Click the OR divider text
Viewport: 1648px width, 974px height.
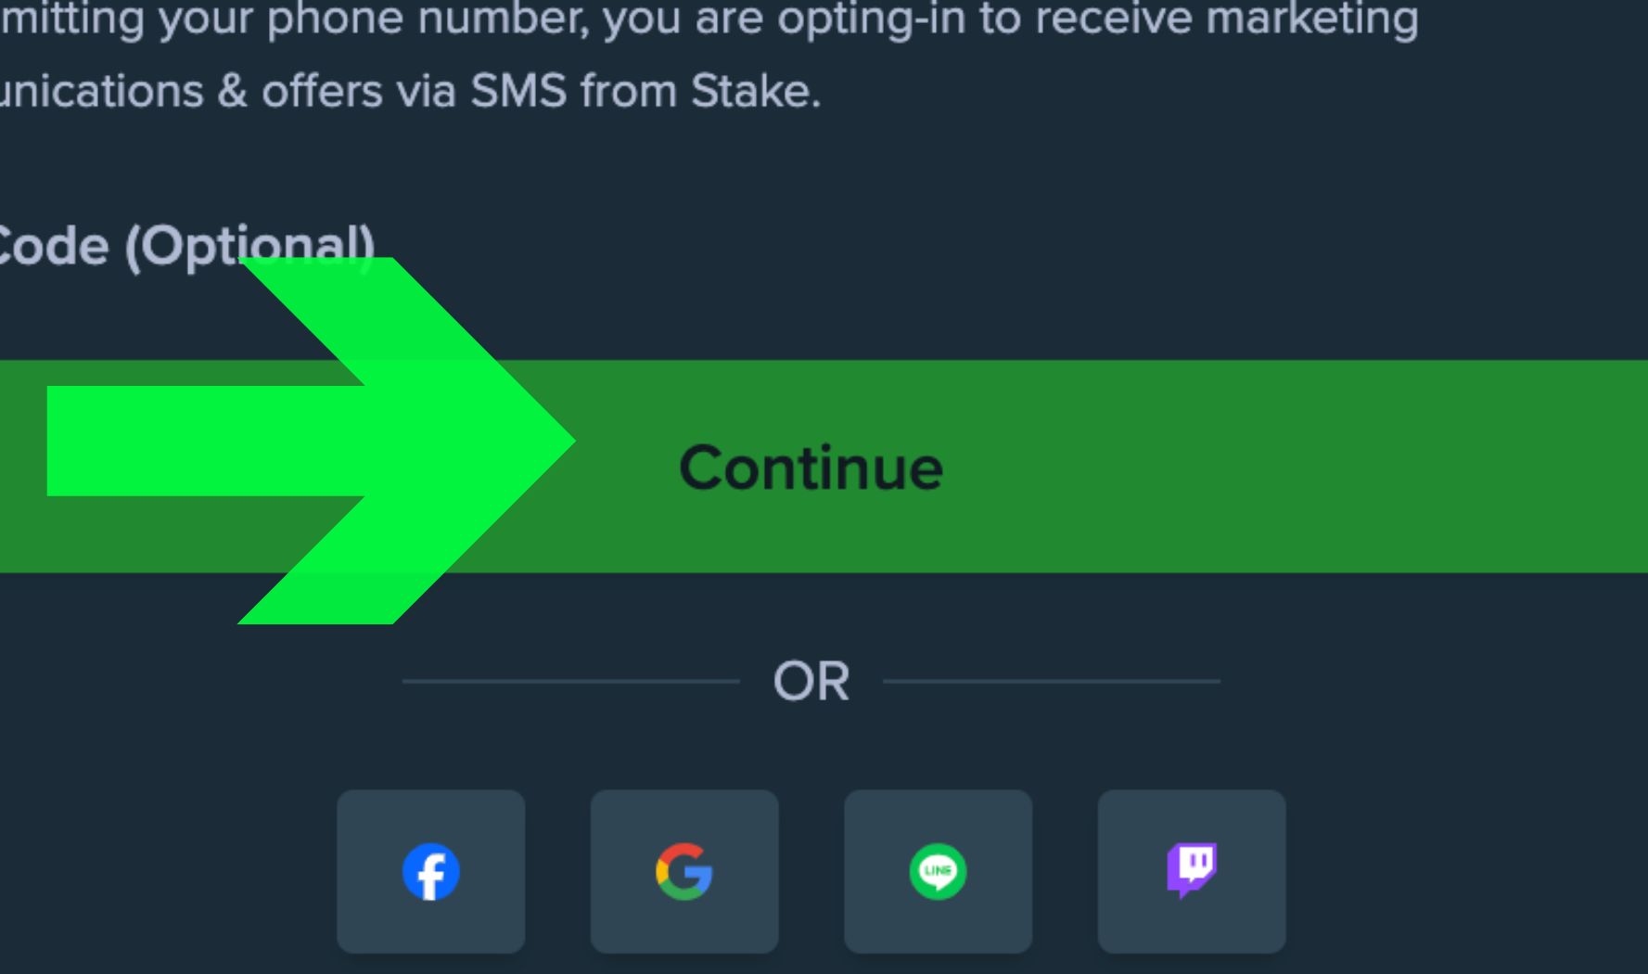tap(811, 680)
